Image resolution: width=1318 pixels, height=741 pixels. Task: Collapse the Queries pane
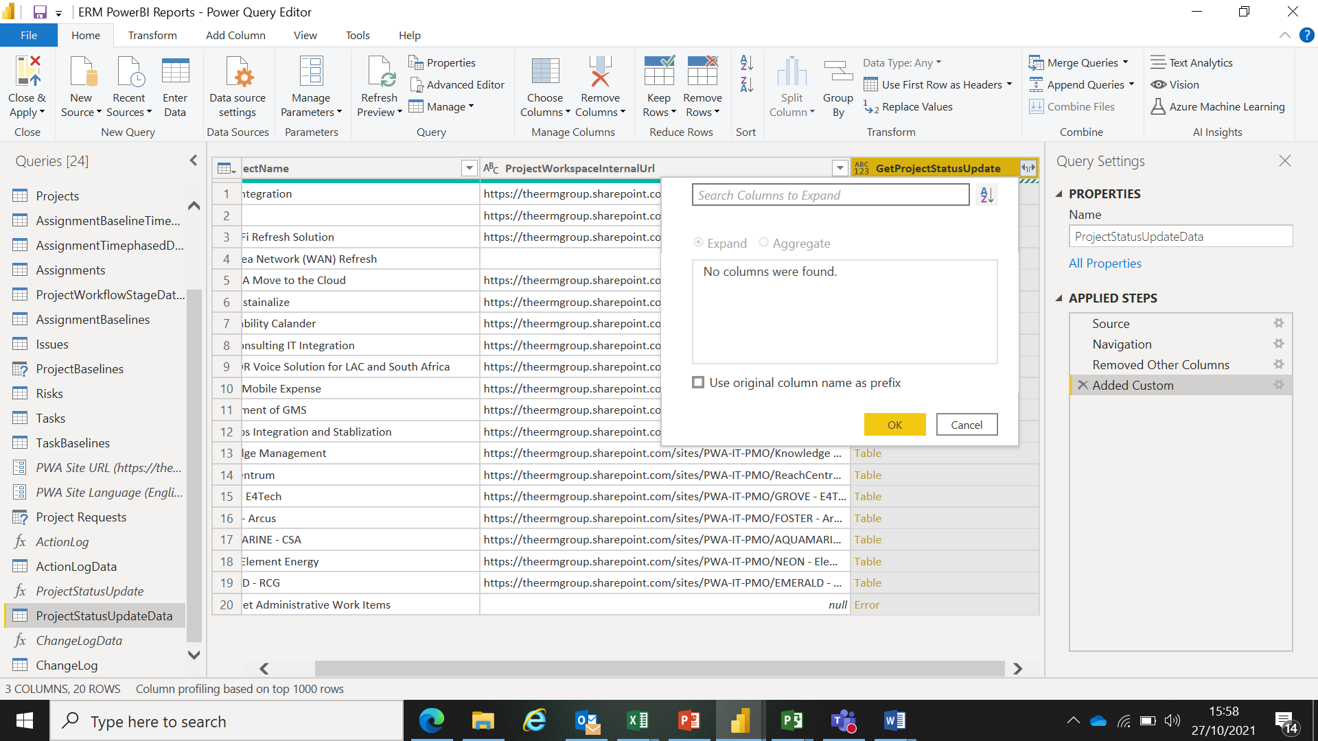click(193, 161)
